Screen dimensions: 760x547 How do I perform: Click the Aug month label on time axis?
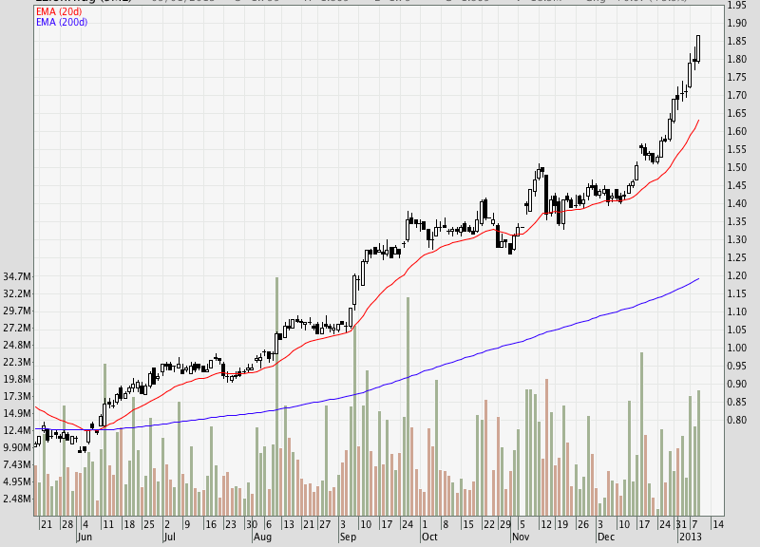(x=263, y=537)
